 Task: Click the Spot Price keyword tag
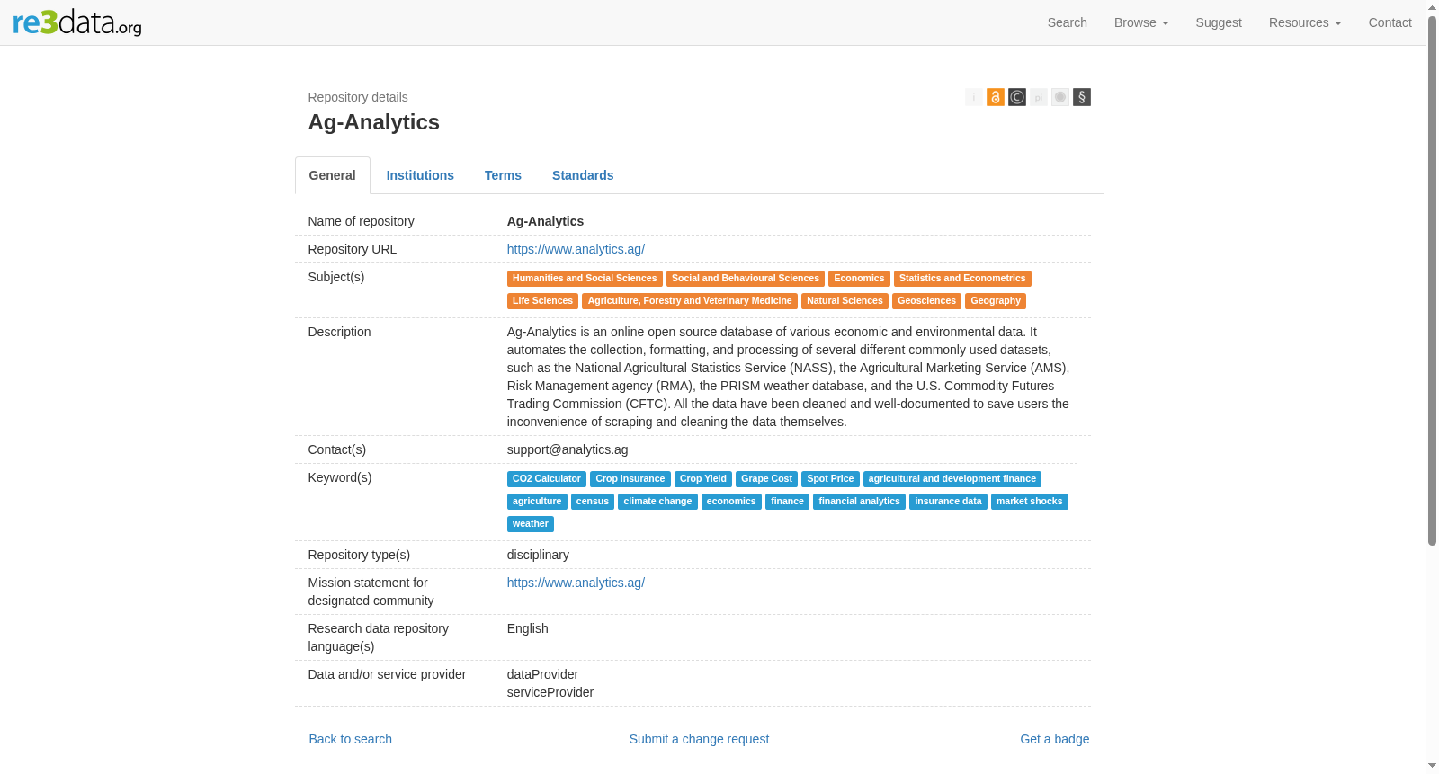[x=830, y=479]
